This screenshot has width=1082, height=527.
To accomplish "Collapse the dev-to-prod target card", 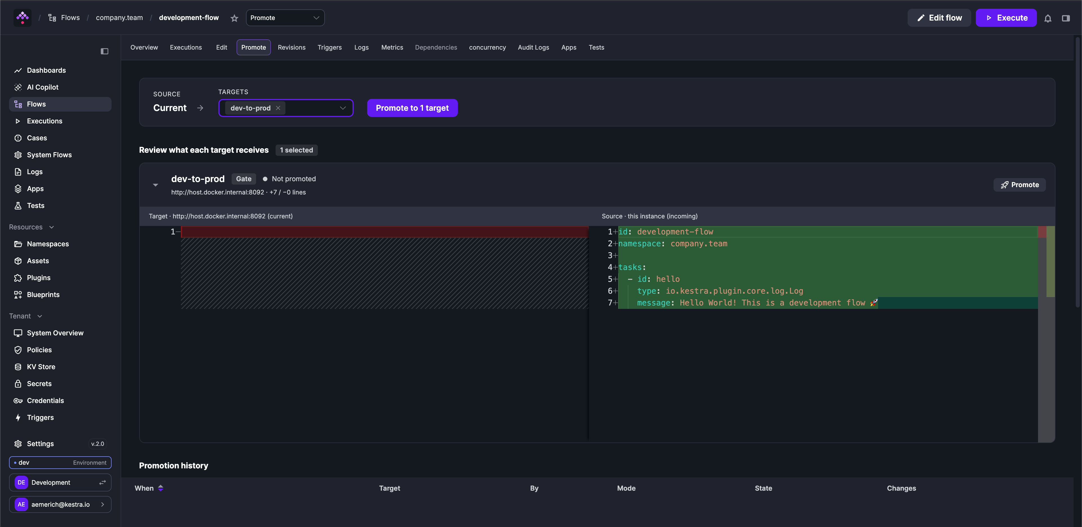I will click(156, 185).
